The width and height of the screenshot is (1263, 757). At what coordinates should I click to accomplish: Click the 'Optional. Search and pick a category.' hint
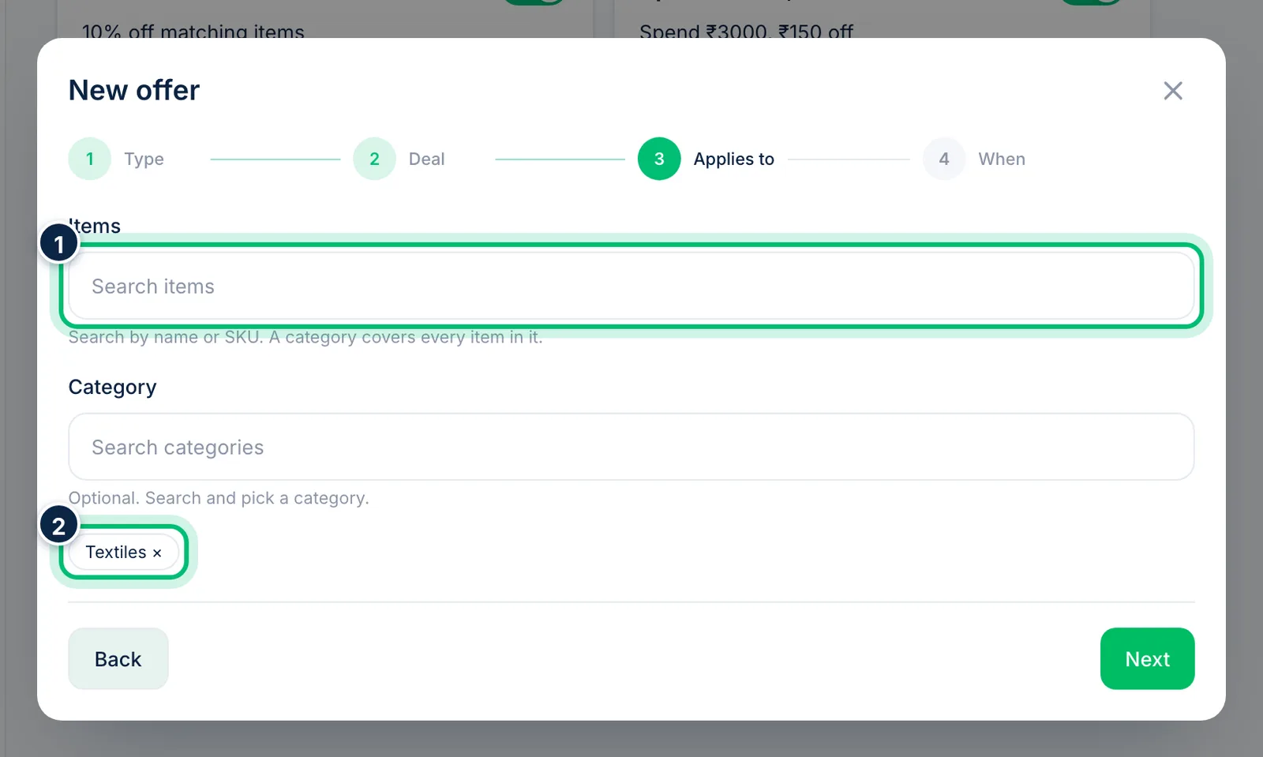click(219, 498)
